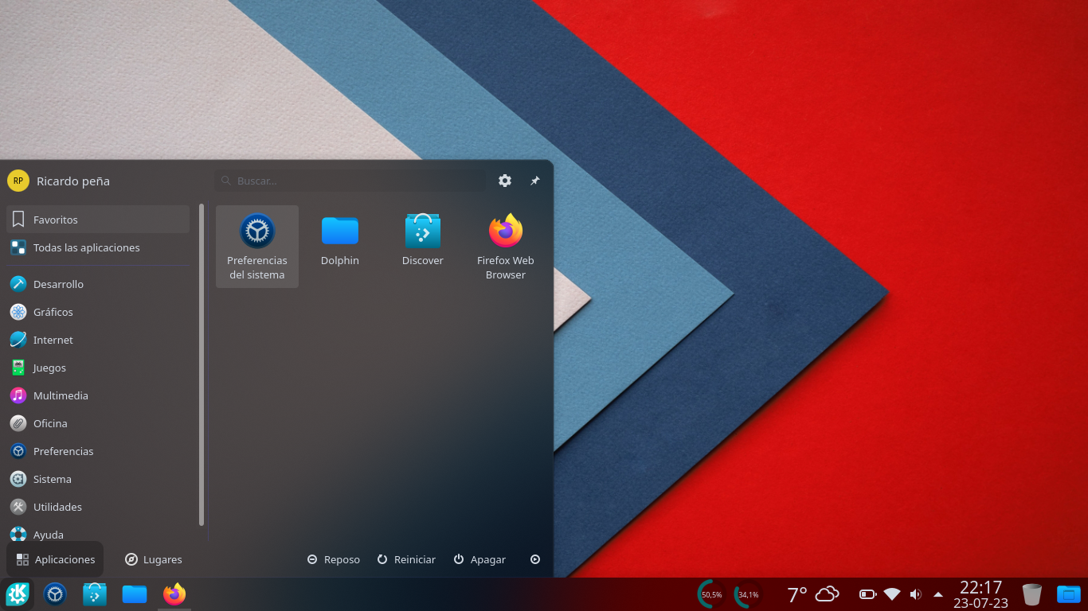The width and height of the screenshot is (1088, 611).
Task: Toggle pin to keep launcher open
Action: point(535,181)
